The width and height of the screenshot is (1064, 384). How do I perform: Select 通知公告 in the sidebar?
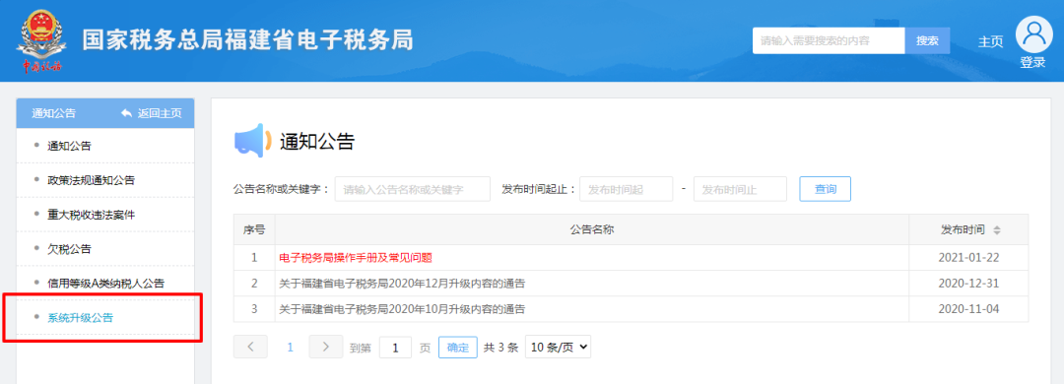69,146
